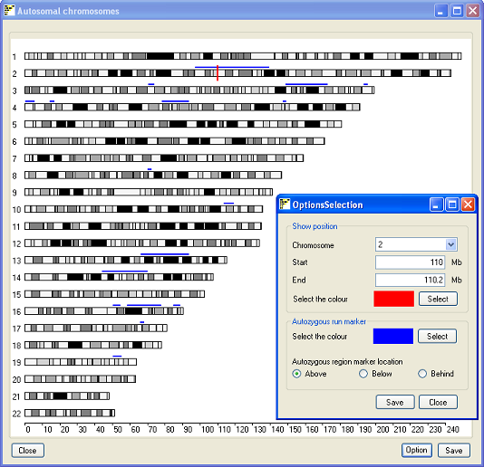The width and height of the screenshot is (484, 467).
Task: Click the blue autozygous run colour swatch
Action: 393,336
